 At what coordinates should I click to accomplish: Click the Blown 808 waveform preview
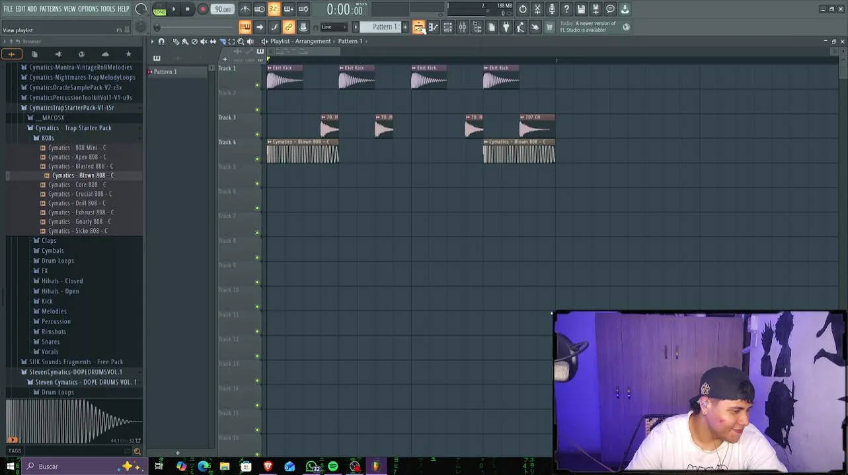pos(74,421)
